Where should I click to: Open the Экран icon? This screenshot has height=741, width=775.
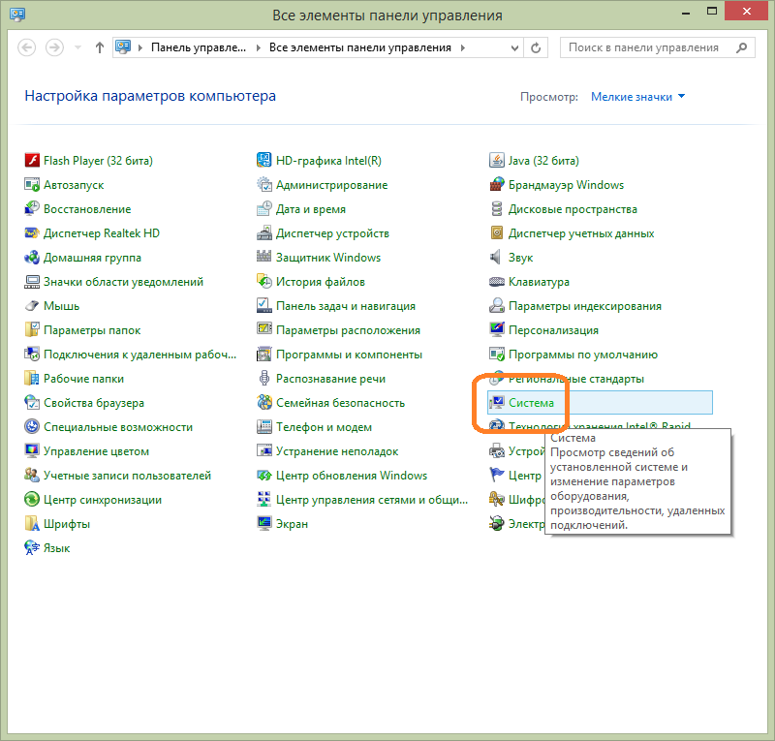264,523
